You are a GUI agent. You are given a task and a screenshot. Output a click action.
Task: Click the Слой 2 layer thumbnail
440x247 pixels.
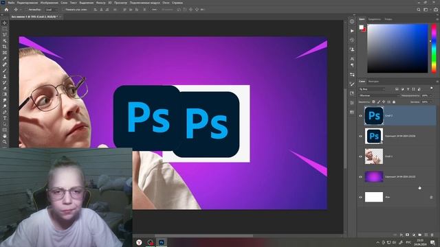[x=374, y=115]
